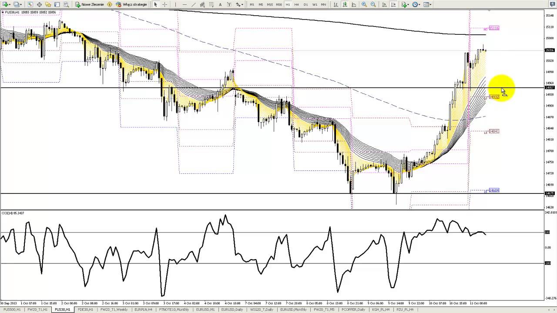Switch to D1 timeframe
The image size is (557, 313).
[x=305, y=4]
